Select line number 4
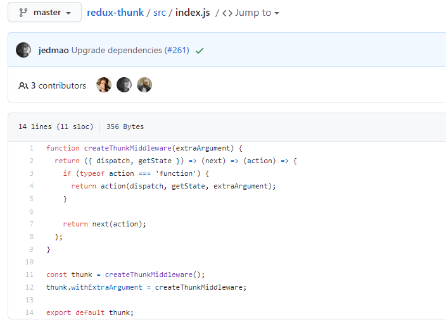This screenshot has height=327, width=446. [x=31, y=186]
